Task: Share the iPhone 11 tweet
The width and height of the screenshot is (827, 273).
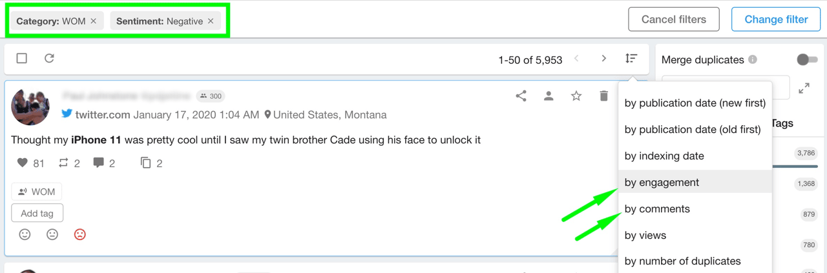Action: click(x=521, y=96)
